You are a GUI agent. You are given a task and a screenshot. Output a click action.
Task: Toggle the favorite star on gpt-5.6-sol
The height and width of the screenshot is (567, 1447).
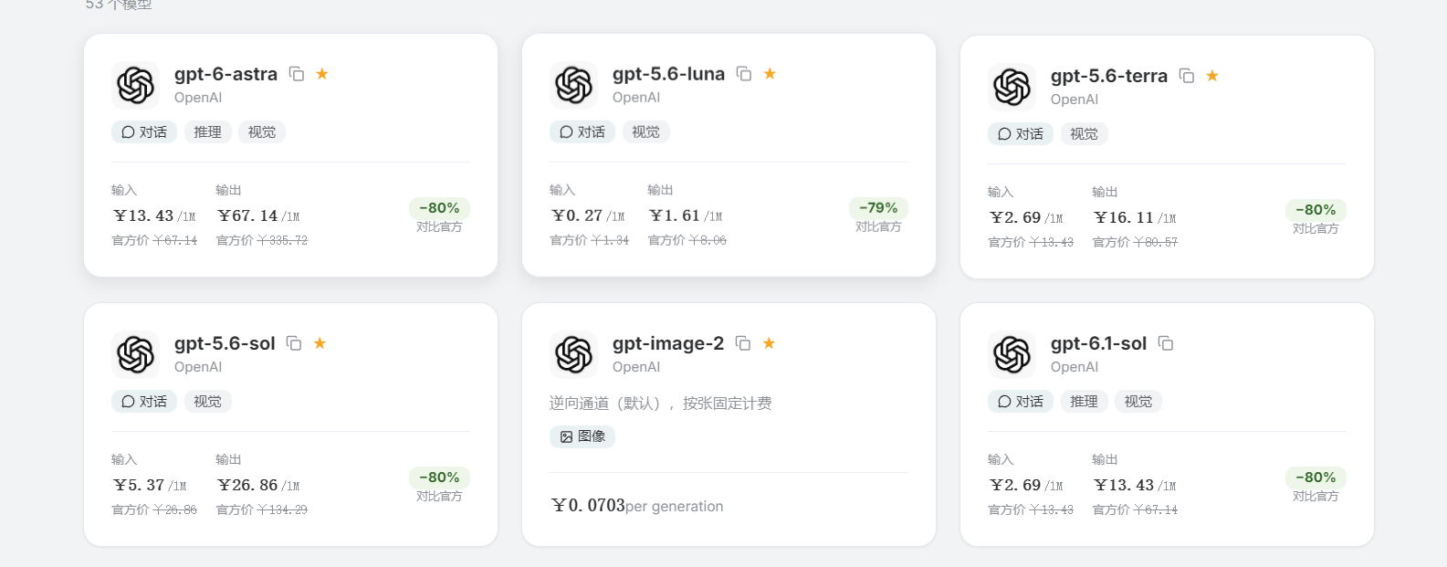[x=320, y=343]
